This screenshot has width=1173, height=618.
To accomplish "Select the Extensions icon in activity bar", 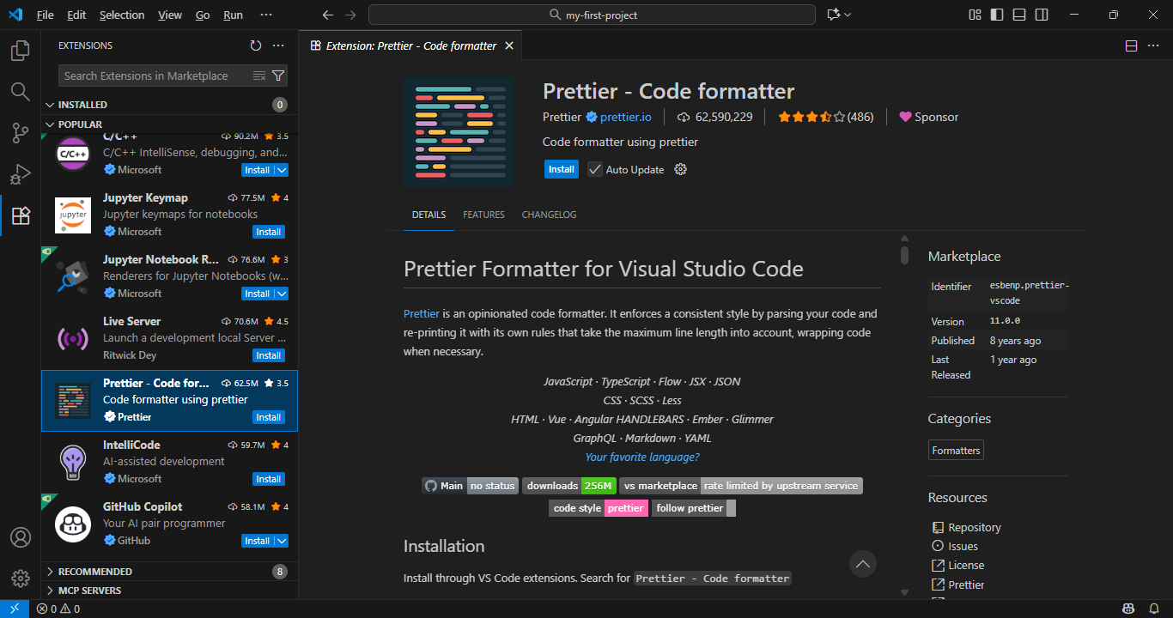I will [x=20, y=215].
